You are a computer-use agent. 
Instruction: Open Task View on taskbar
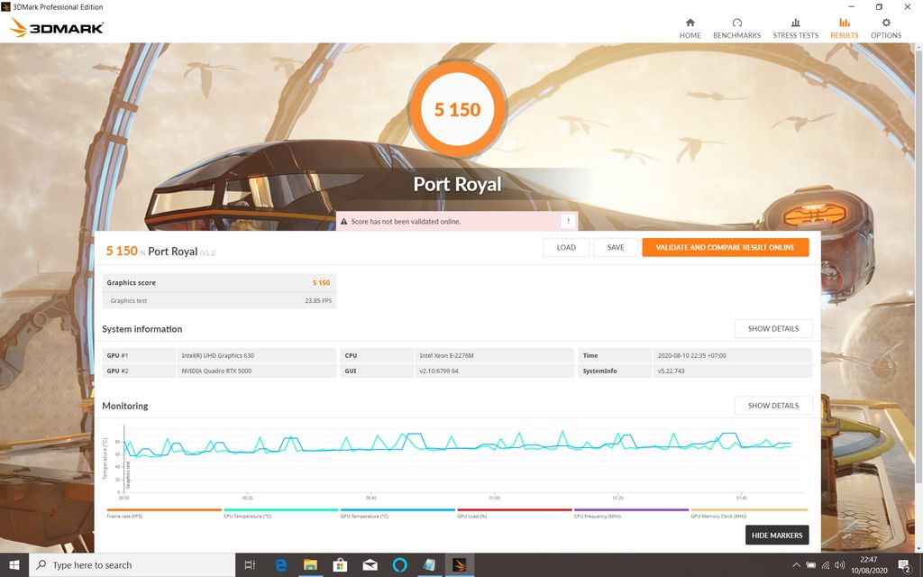(251, 565)
